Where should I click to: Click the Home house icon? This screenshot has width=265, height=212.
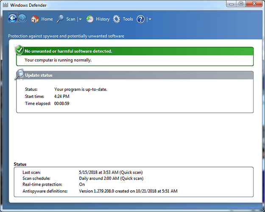click(x=35, y=19)
